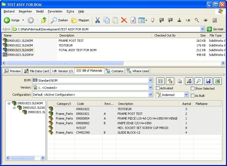Click the scissors cut icon
Image resolution: width=227 pixels, height=166 pixels.
coord(97,20)
